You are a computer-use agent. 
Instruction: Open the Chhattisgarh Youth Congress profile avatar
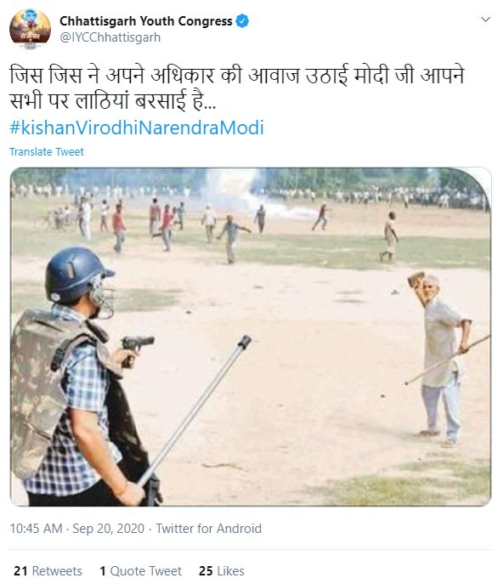click(x=30, y=29)
